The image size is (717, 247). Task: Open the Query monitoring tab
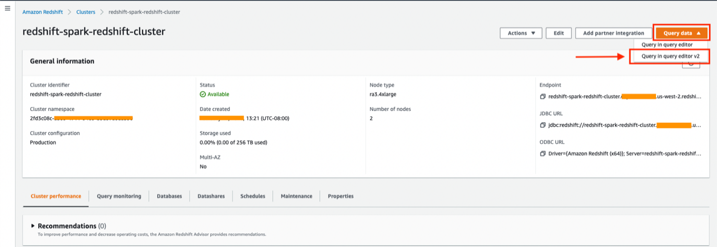click(119, 196)
